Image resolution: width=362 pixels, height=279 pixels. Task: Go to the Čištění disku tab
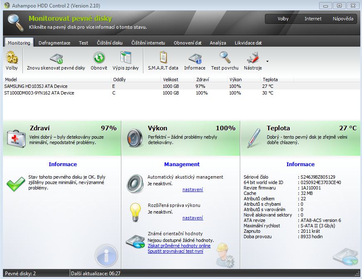110,43
